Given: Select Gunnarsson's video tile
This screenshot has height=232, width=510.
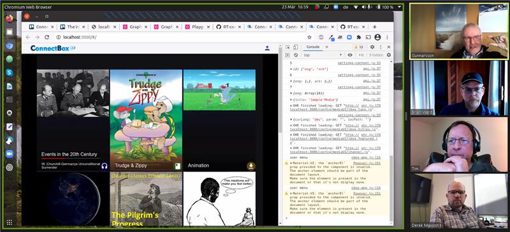Looking at the screenshot, I should [x=459, y=32].
